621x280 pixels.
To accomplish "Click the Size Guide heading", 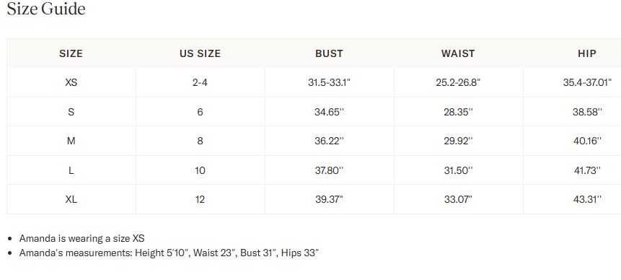I will click(46, 9).
